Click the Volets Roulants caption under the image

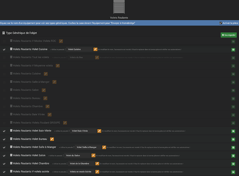click(x=119, y=18)
